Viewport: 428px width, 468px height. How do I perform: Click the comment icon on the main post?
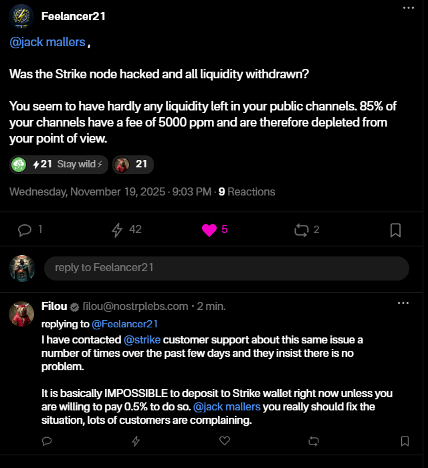pos(25,230)
